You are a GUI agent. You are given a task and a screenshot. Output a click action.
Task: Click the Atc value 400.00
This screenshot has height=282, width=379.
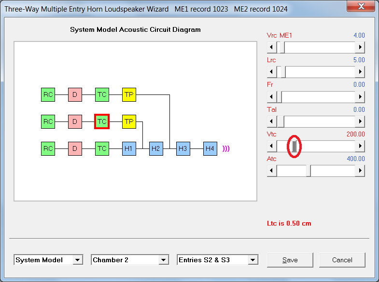pyautogui.click(x=355, y=159)
